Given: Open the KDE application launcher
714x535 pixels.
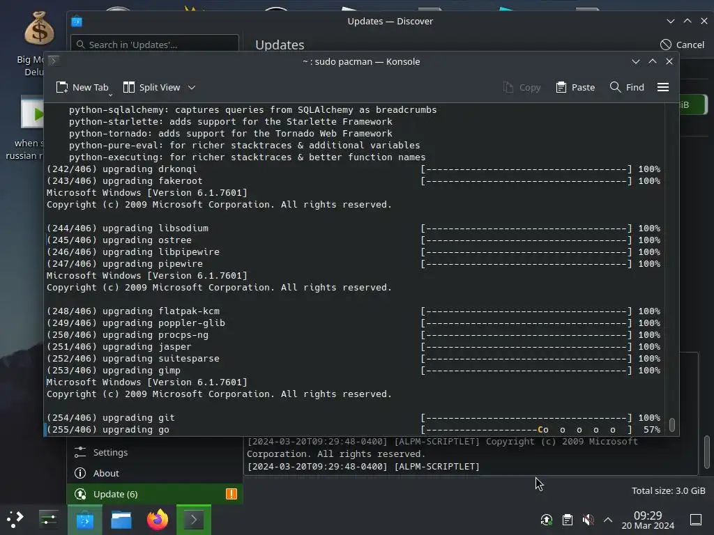Looking at the screenshot, I should 15,519.
